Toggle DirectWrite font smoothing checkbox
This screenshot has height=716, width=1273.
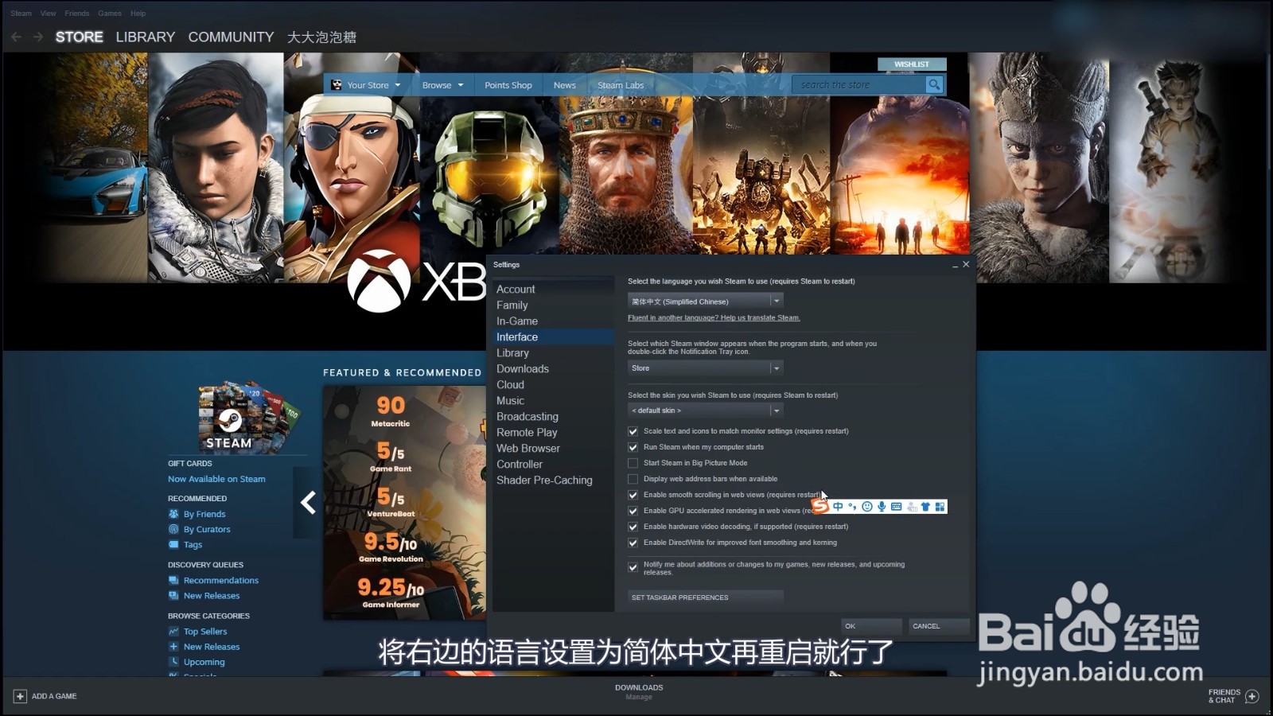click(633, 543)
